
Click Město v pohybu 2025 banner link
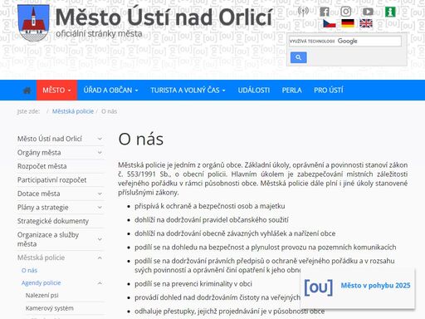pos(375,286)
